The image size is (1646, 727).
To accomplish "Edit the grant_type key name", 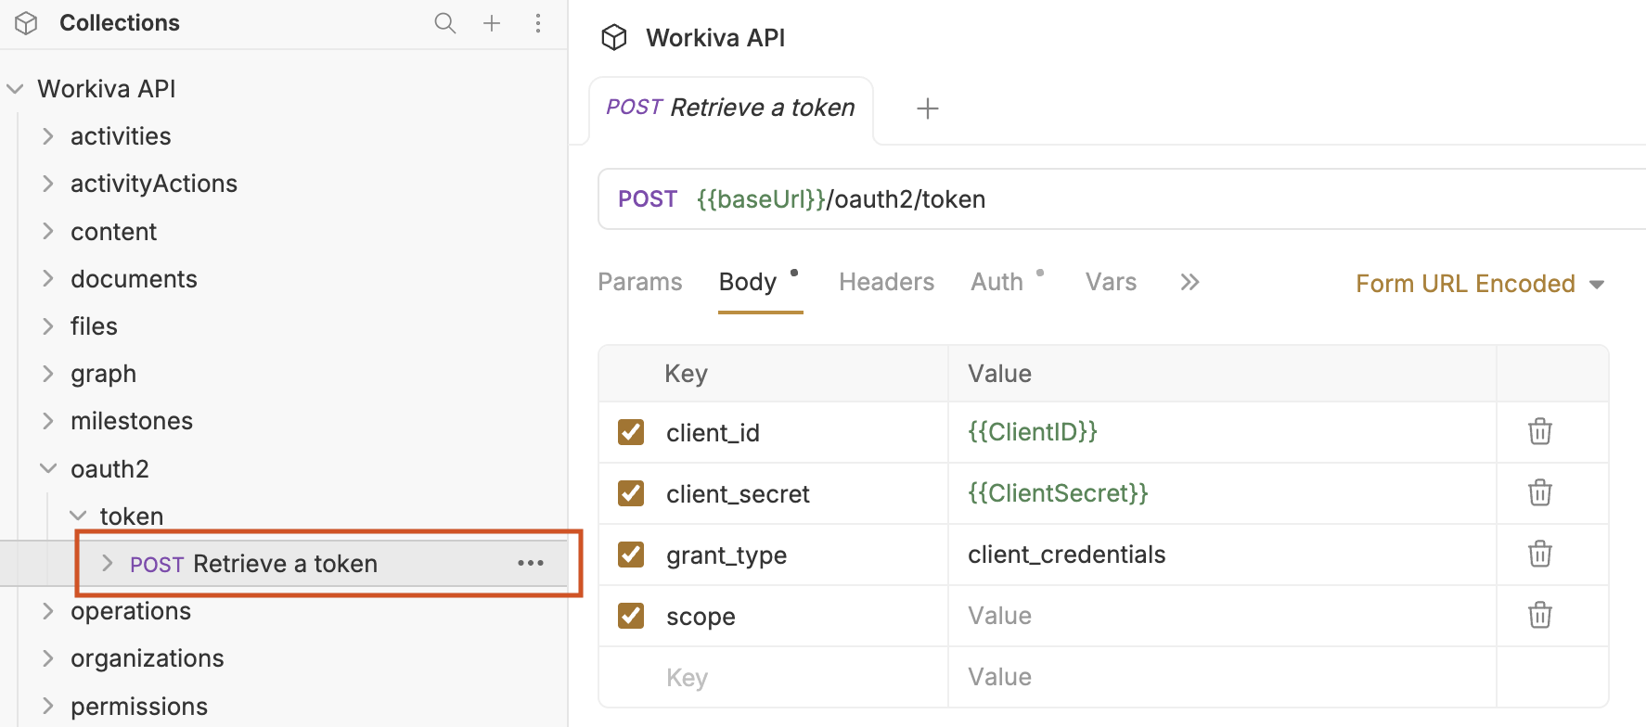I will point(727,555).
